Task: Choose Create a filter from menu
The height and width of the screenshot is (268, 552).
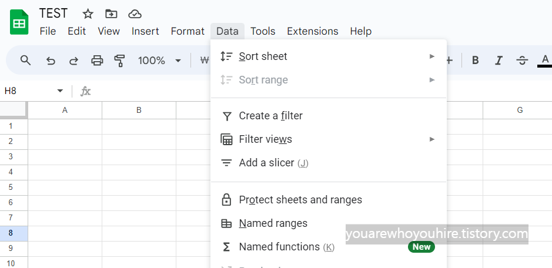Action: (x=270, y=116)
